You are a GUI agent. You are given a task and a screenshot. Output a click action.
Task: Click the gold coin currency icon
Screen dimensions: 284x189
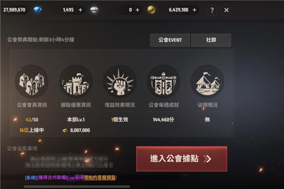pos(151,10)
